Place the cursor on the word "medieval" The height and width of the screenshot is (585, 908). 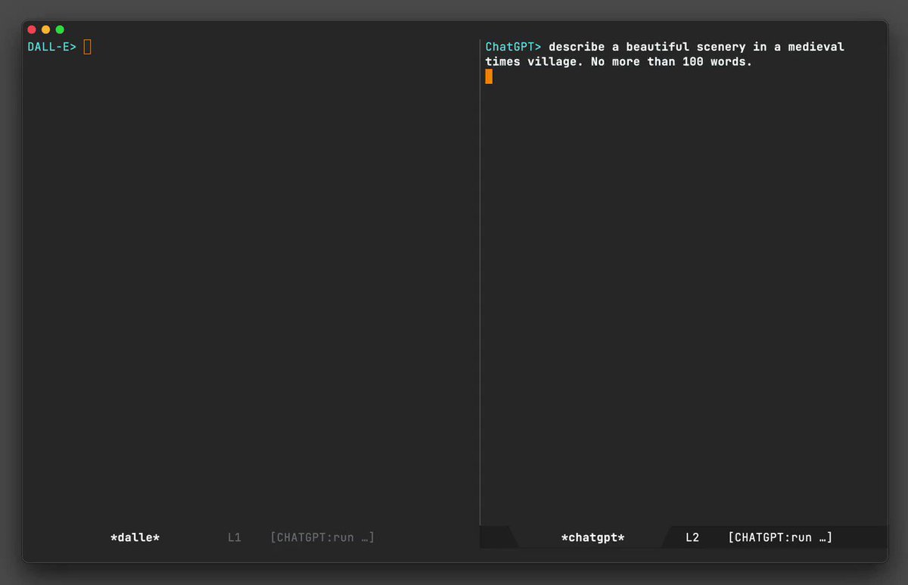click(816, 47)
